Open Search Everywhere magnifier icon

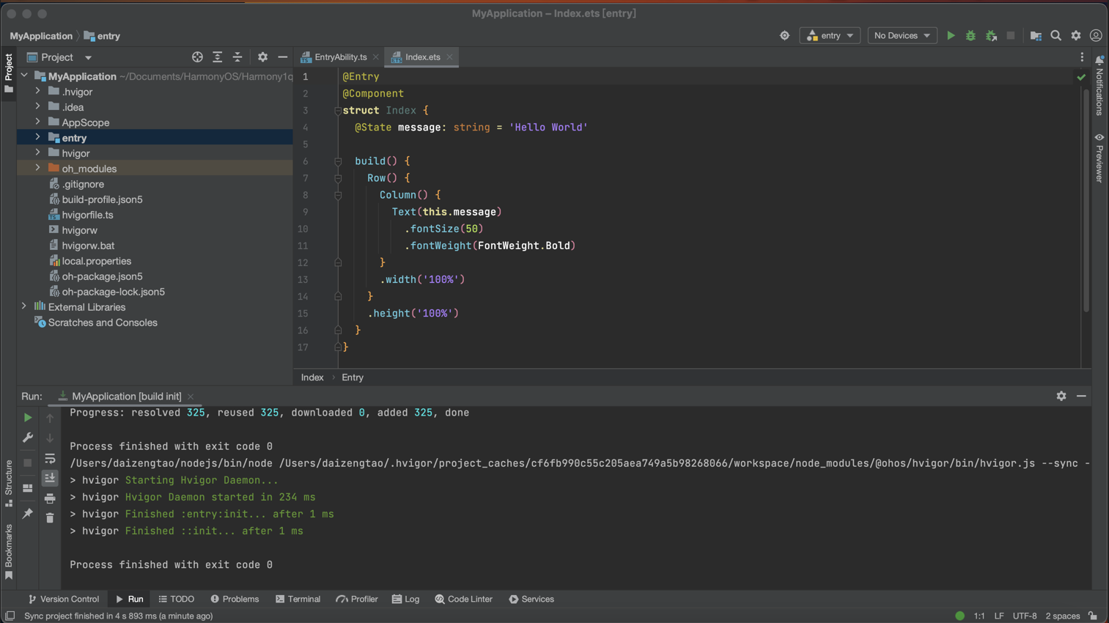pyautogui.click(x=1055, y=35)
